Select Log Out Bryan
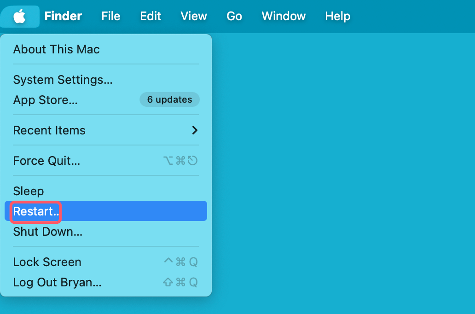 pyautogui.click(x=57, y=282)
